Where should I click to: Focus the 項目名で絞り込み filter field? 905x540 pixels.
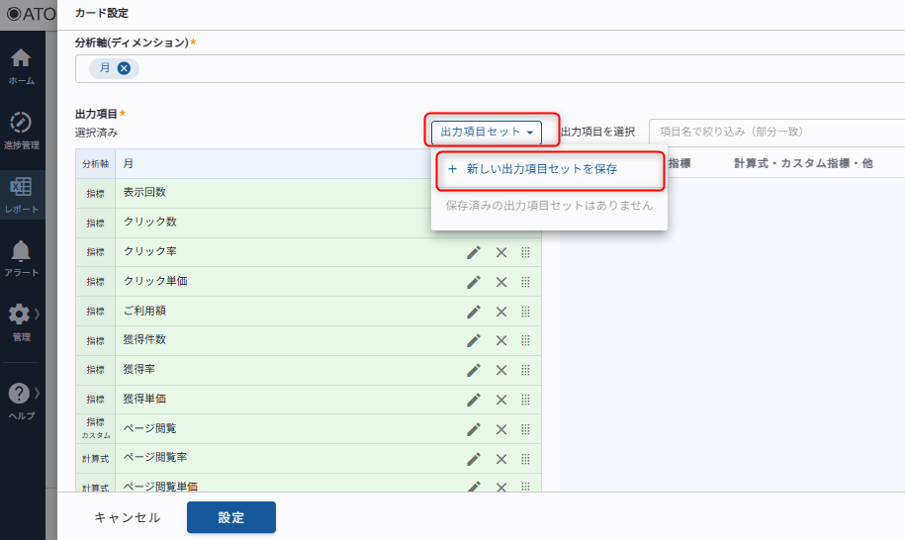click(776, 132)
